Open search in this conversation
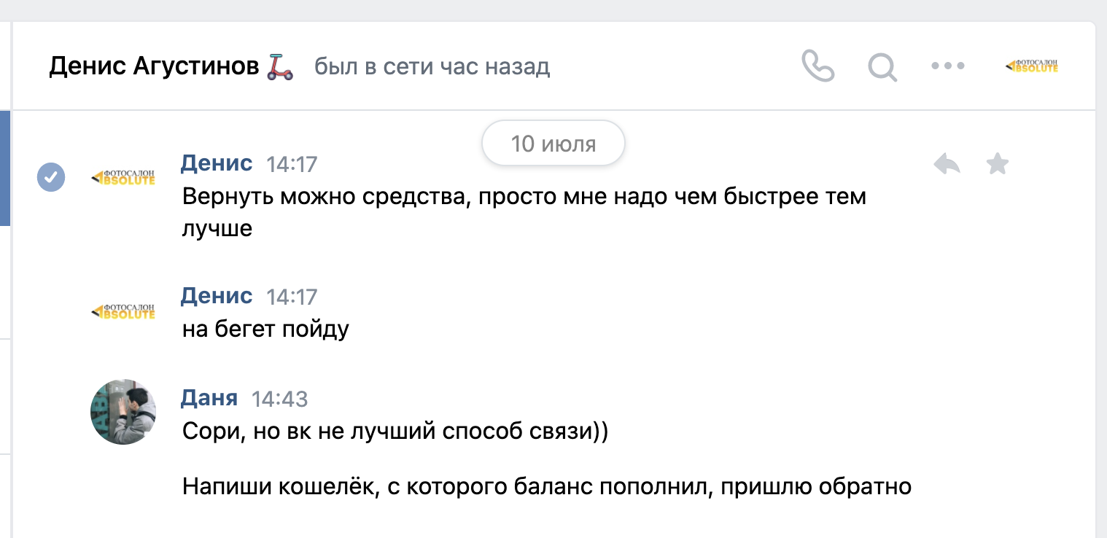The image size is (1107, 538). point(882,67)
